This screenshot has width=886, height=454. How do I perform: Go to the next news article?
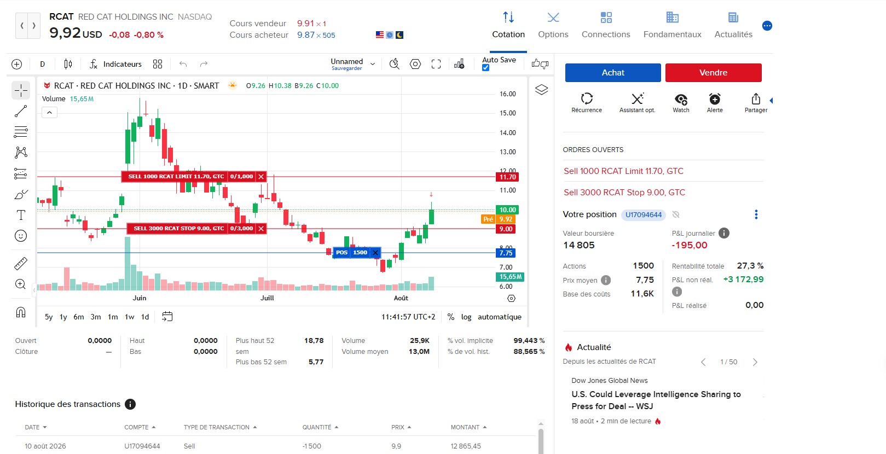point(755,362)
